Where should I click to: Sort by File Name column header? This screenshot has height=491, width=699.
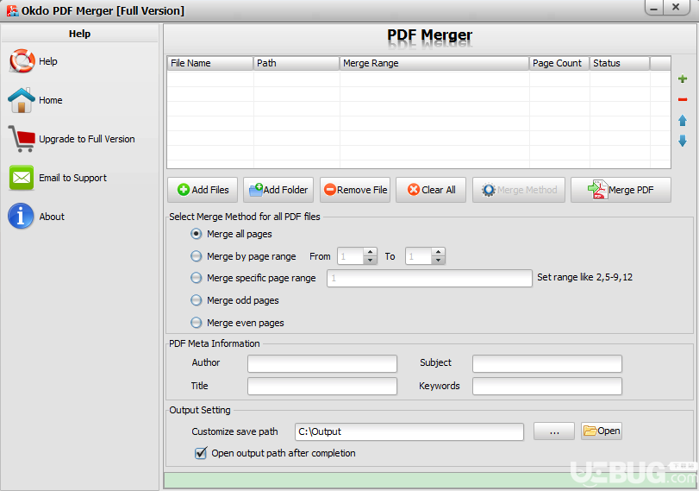(x=210, y=63)
